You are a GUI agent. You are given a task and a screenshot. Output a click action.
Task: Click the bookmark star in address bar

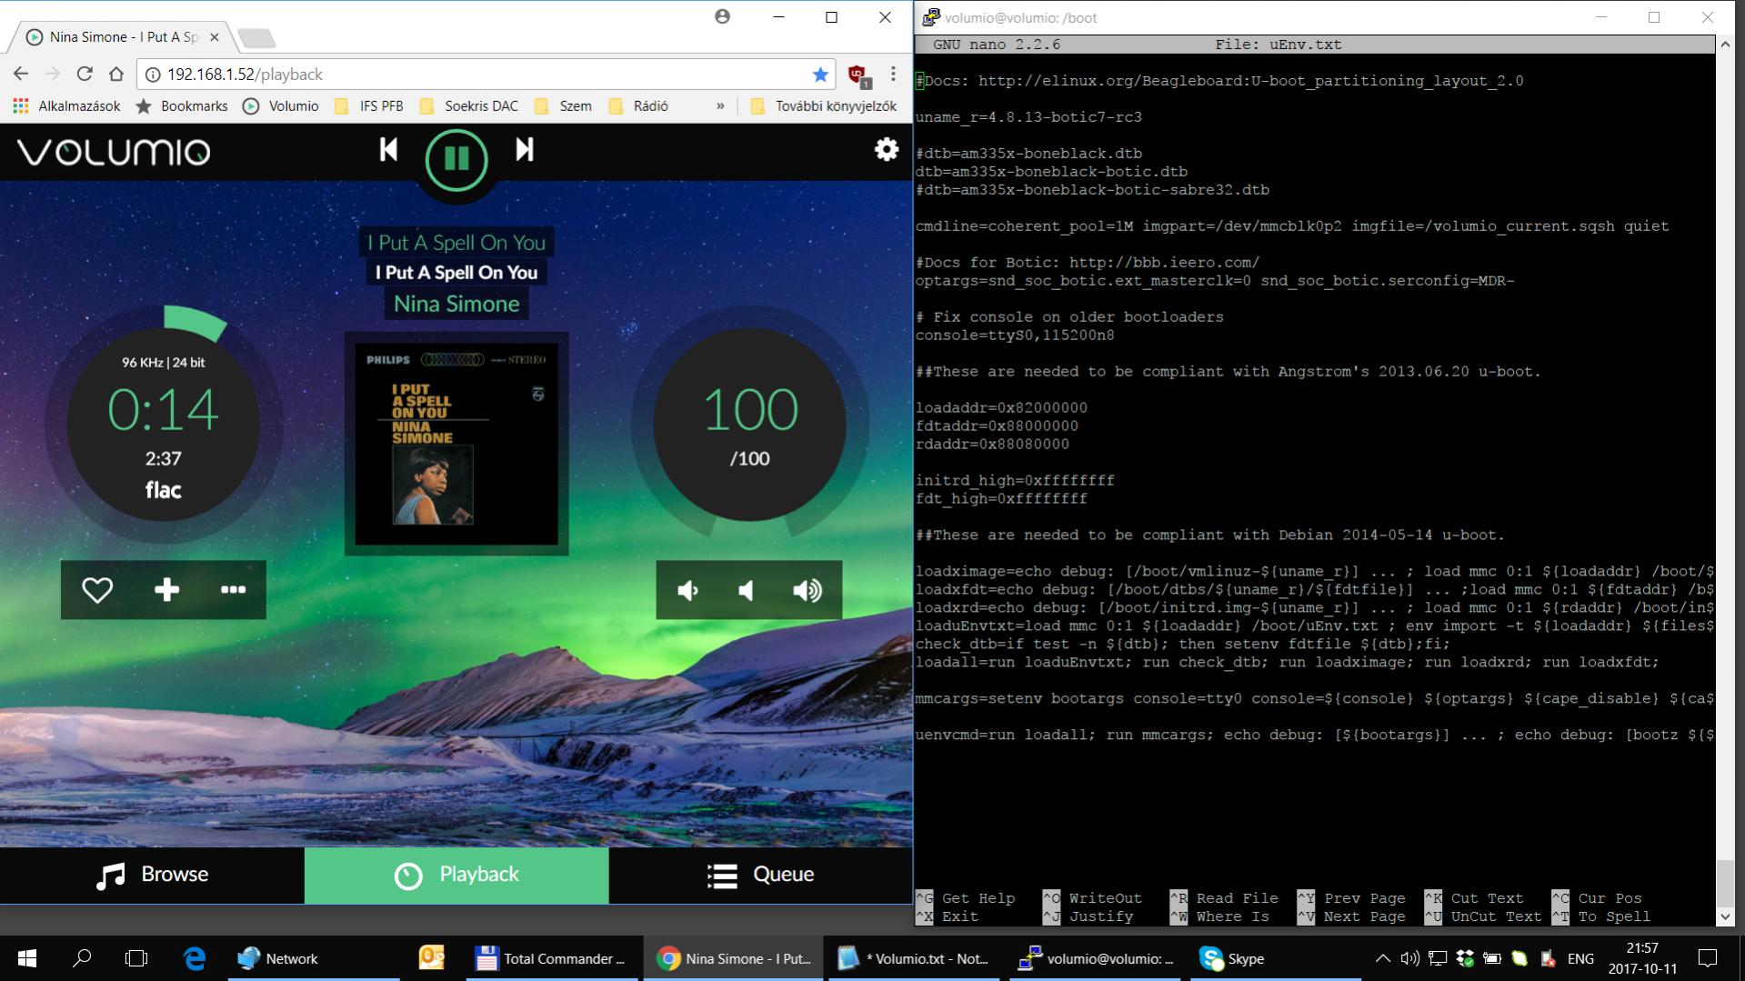(820, 75)
